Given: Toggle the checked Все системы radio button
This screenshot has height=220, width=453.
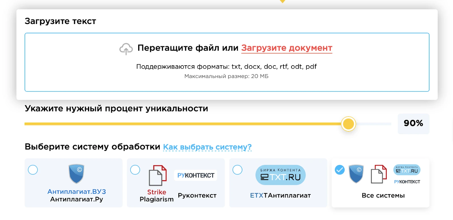Looking at the screenshot, I should 340,170.
